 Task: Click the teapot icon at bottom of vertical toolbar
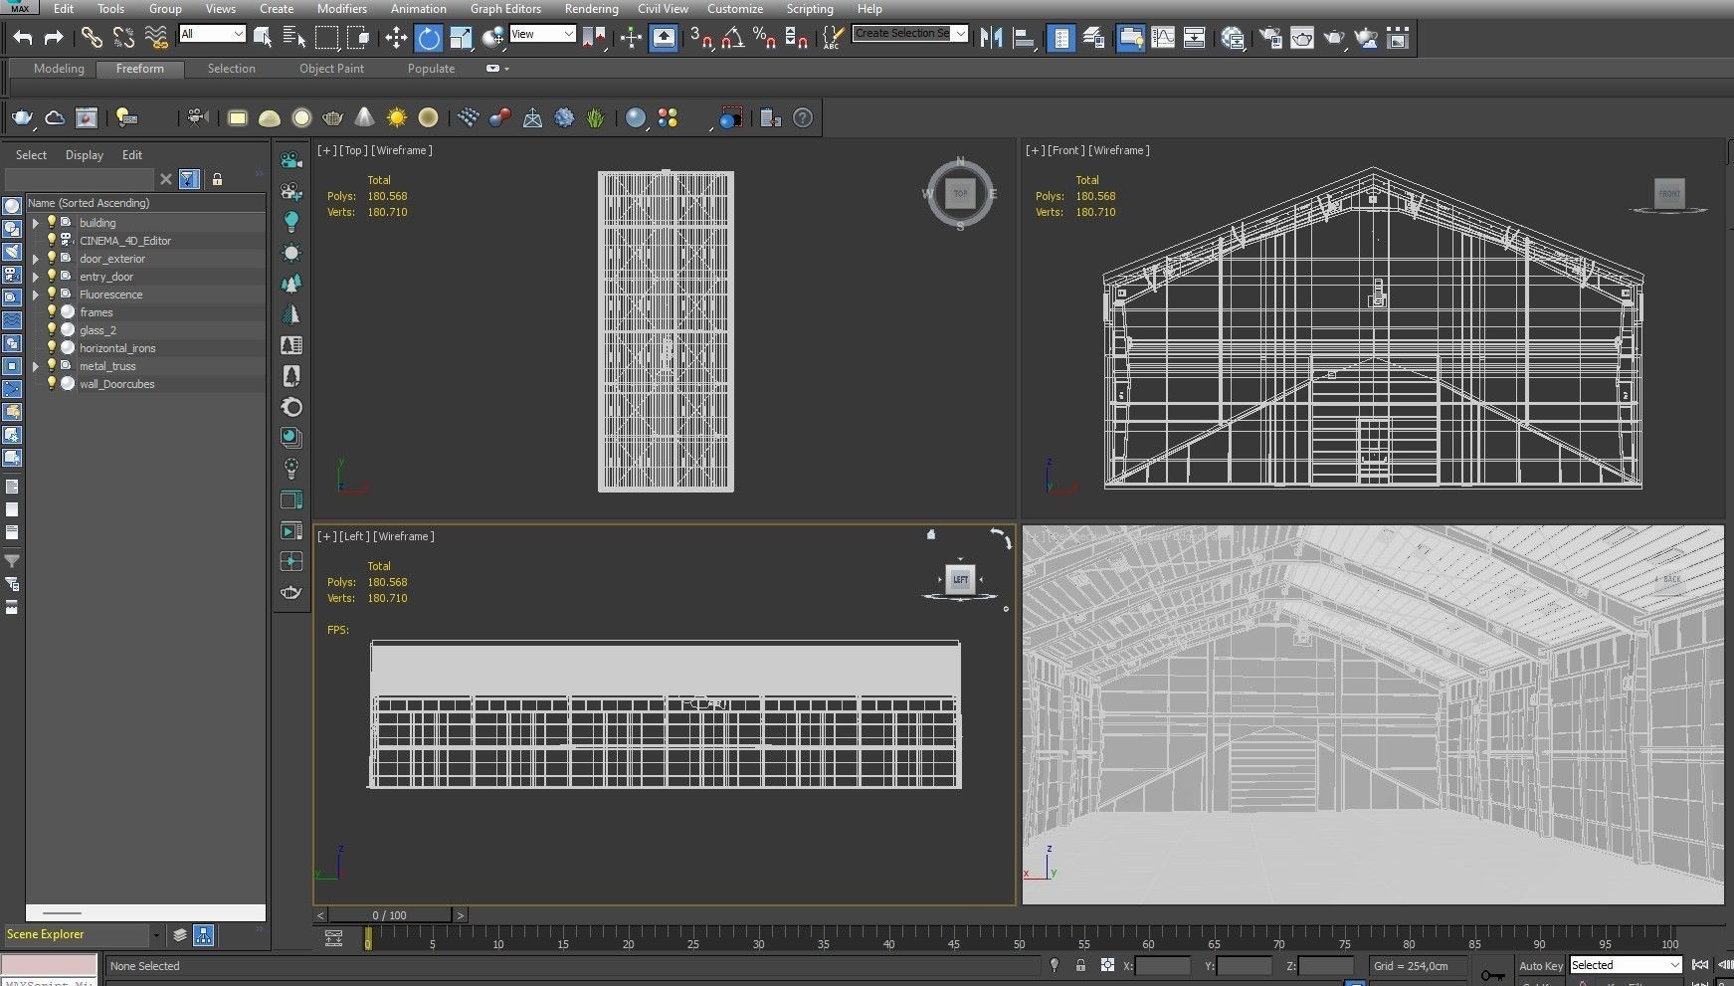291,592
